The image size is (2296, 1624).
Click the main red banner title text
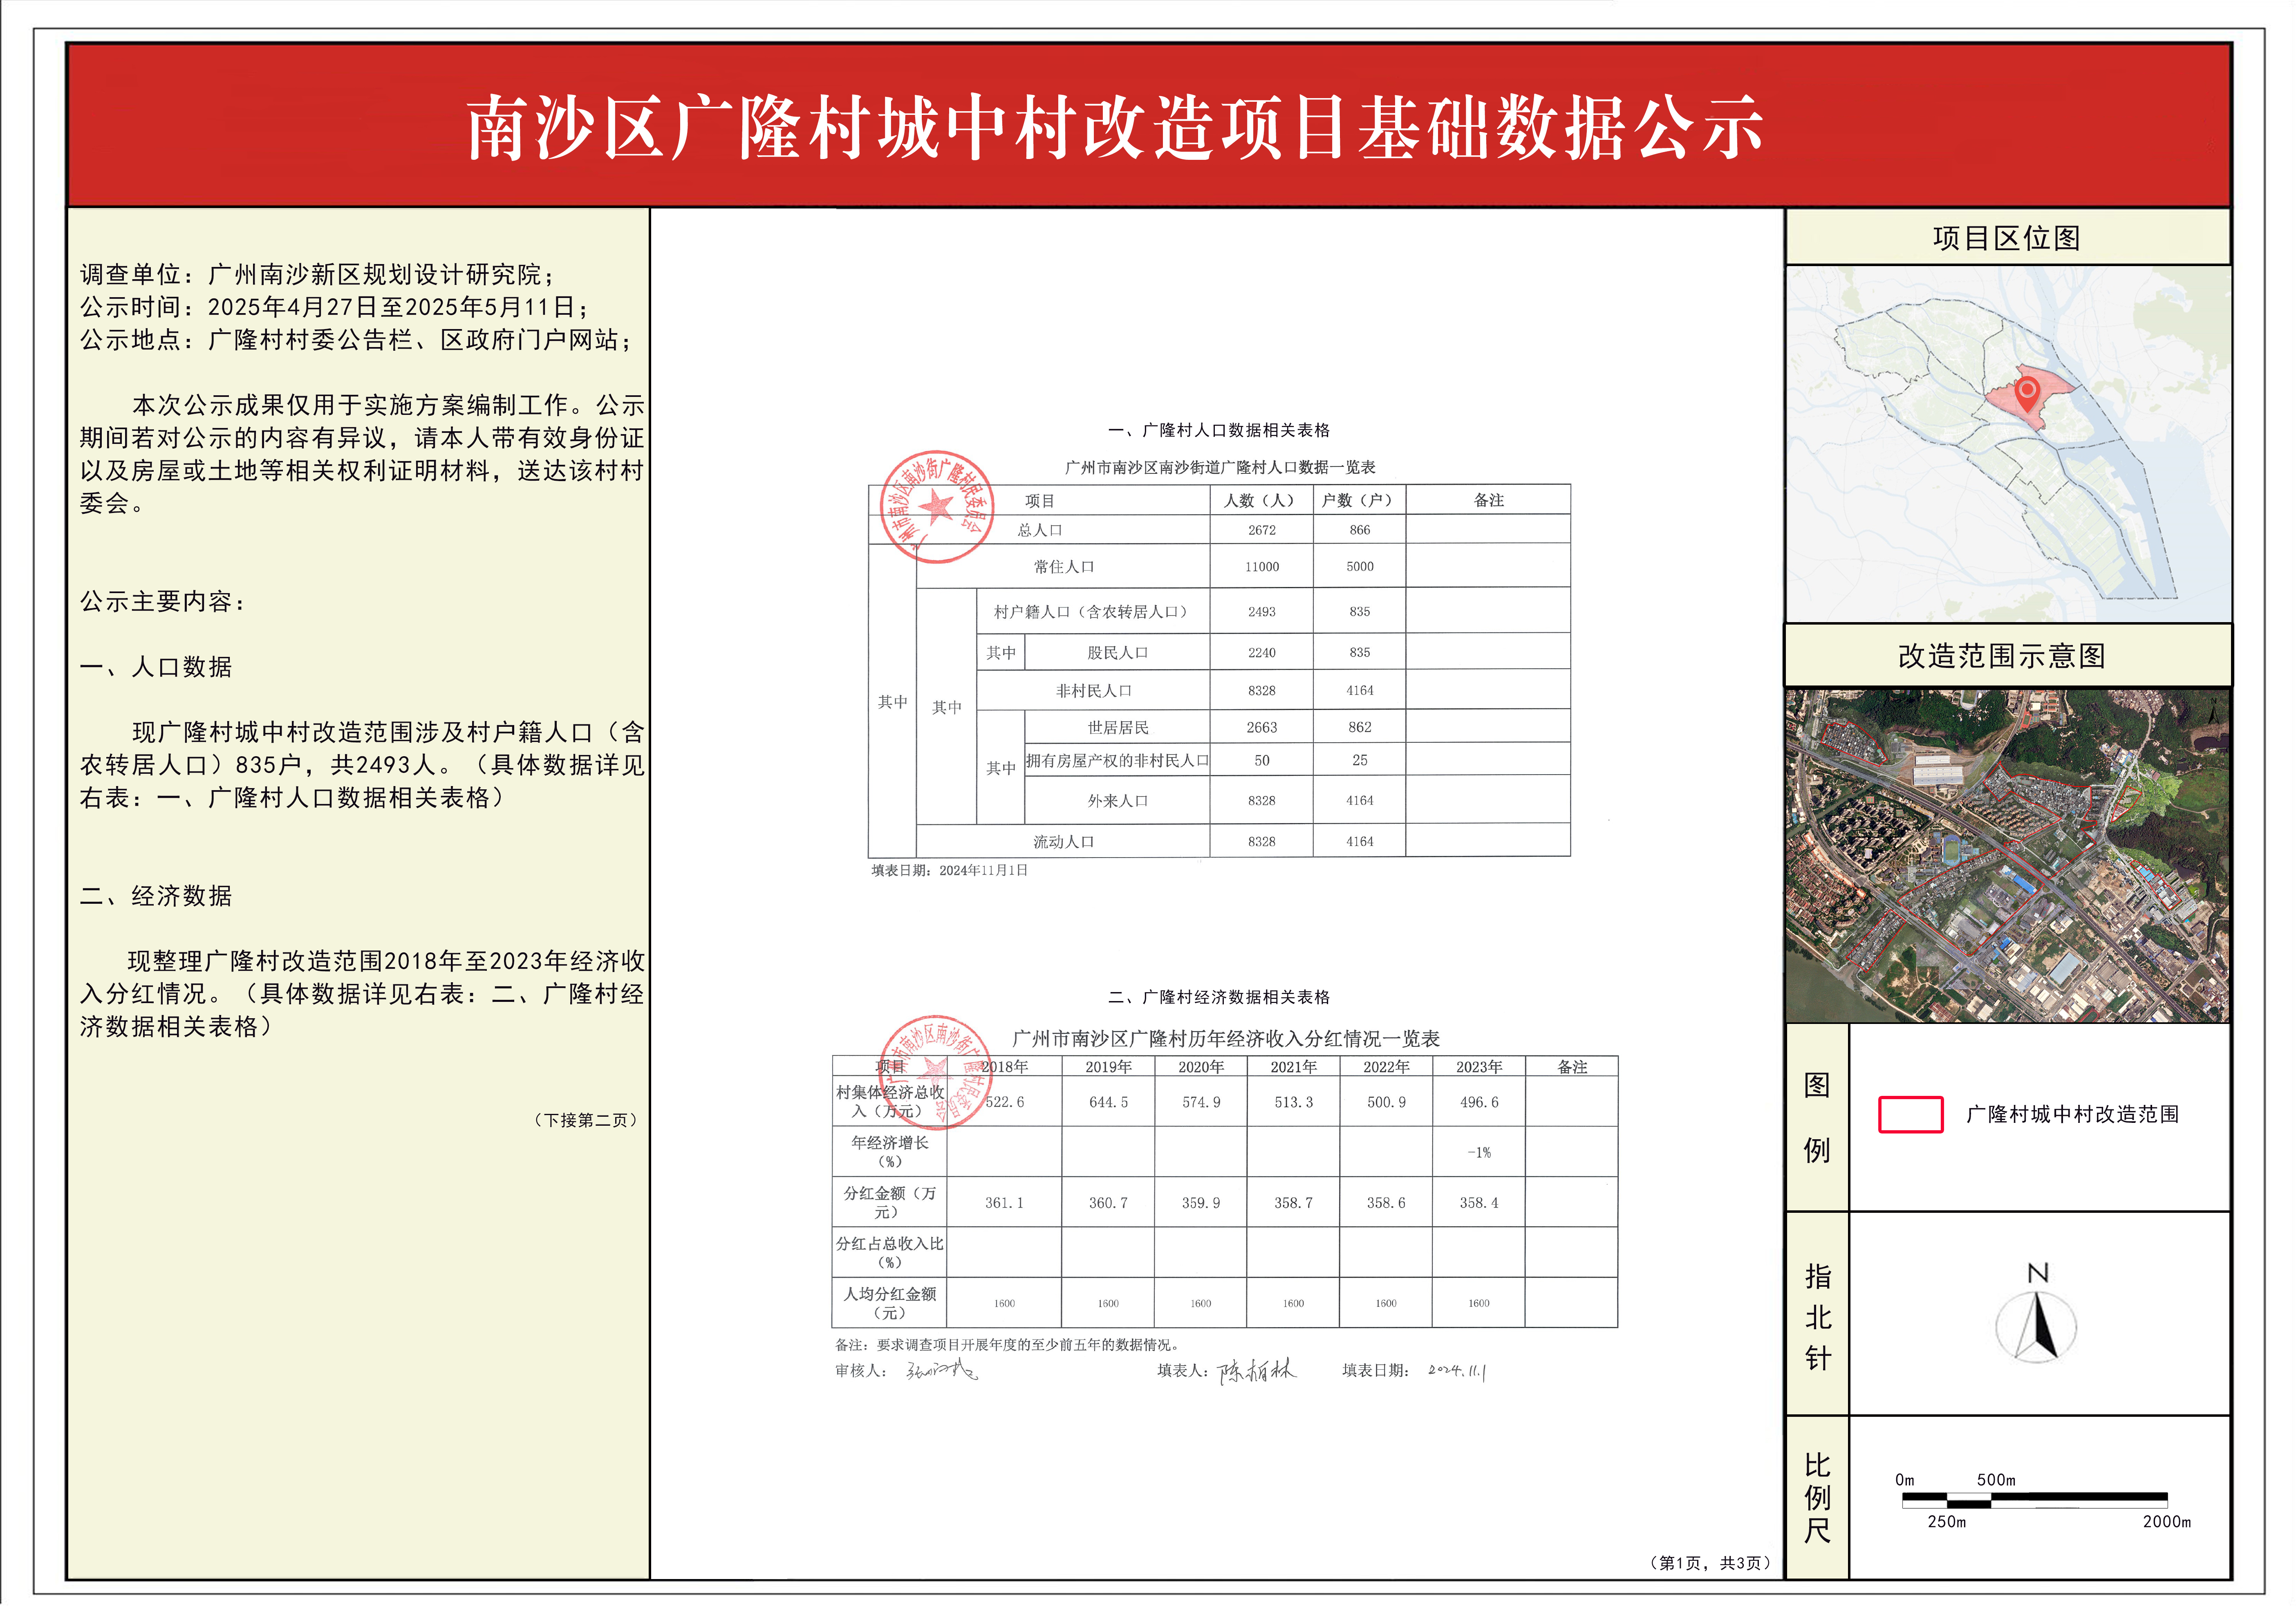point(1115,128)
